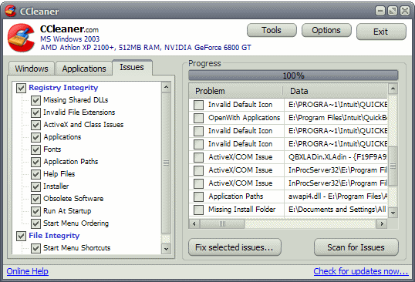Uncheck Start Menu Ordering checkbox
This screenshot has width=415, height=282.
click(35, 223)
